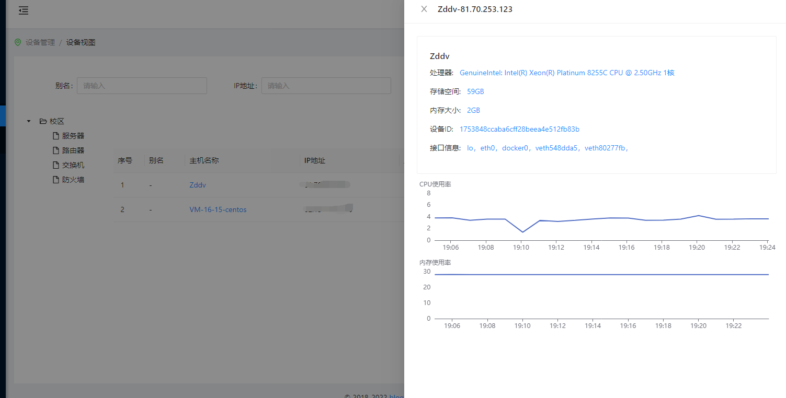Click the memory usage line in the chart

point(601,274)
